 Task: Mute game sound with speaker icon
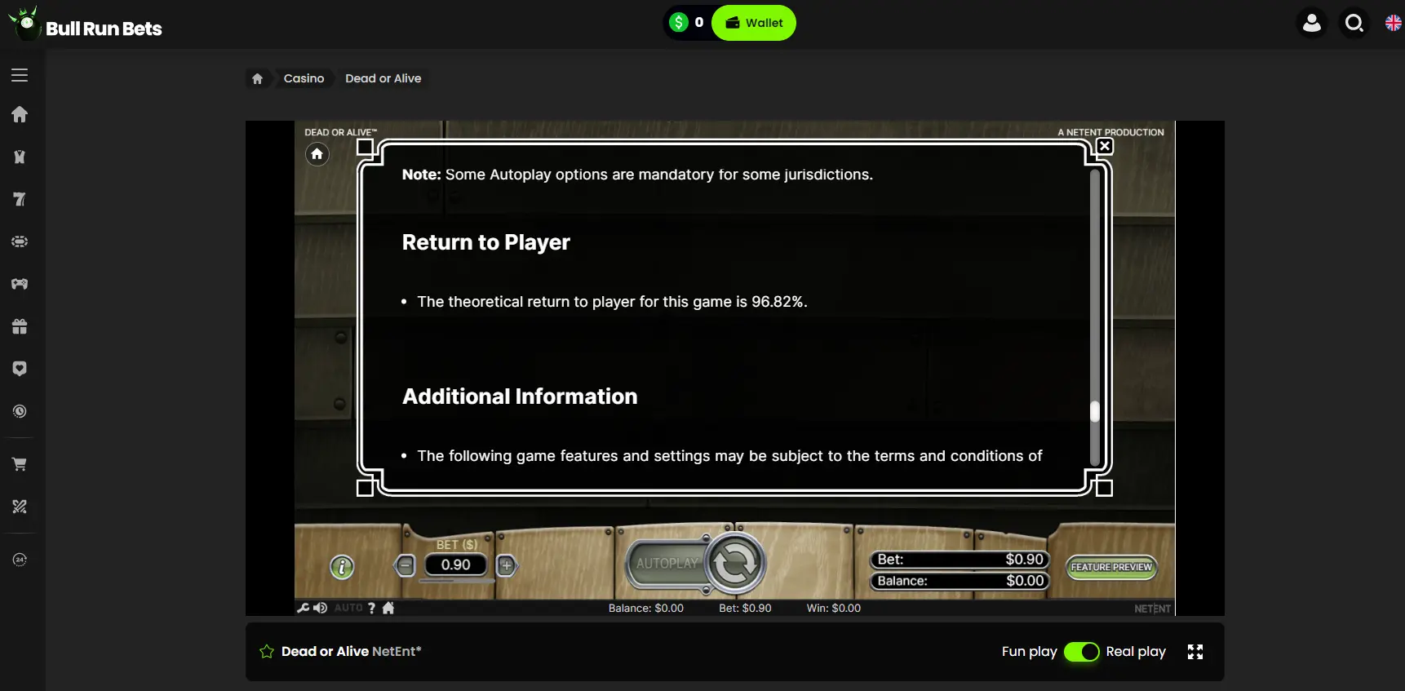(320, 608)
